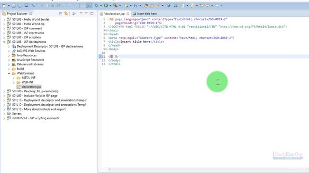Place cursor in line 11 scriptlet tag

click(113, 57)
